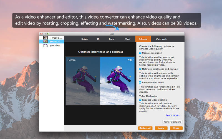Click the Learn more link

pyautogui.click(x=173, y=115)
